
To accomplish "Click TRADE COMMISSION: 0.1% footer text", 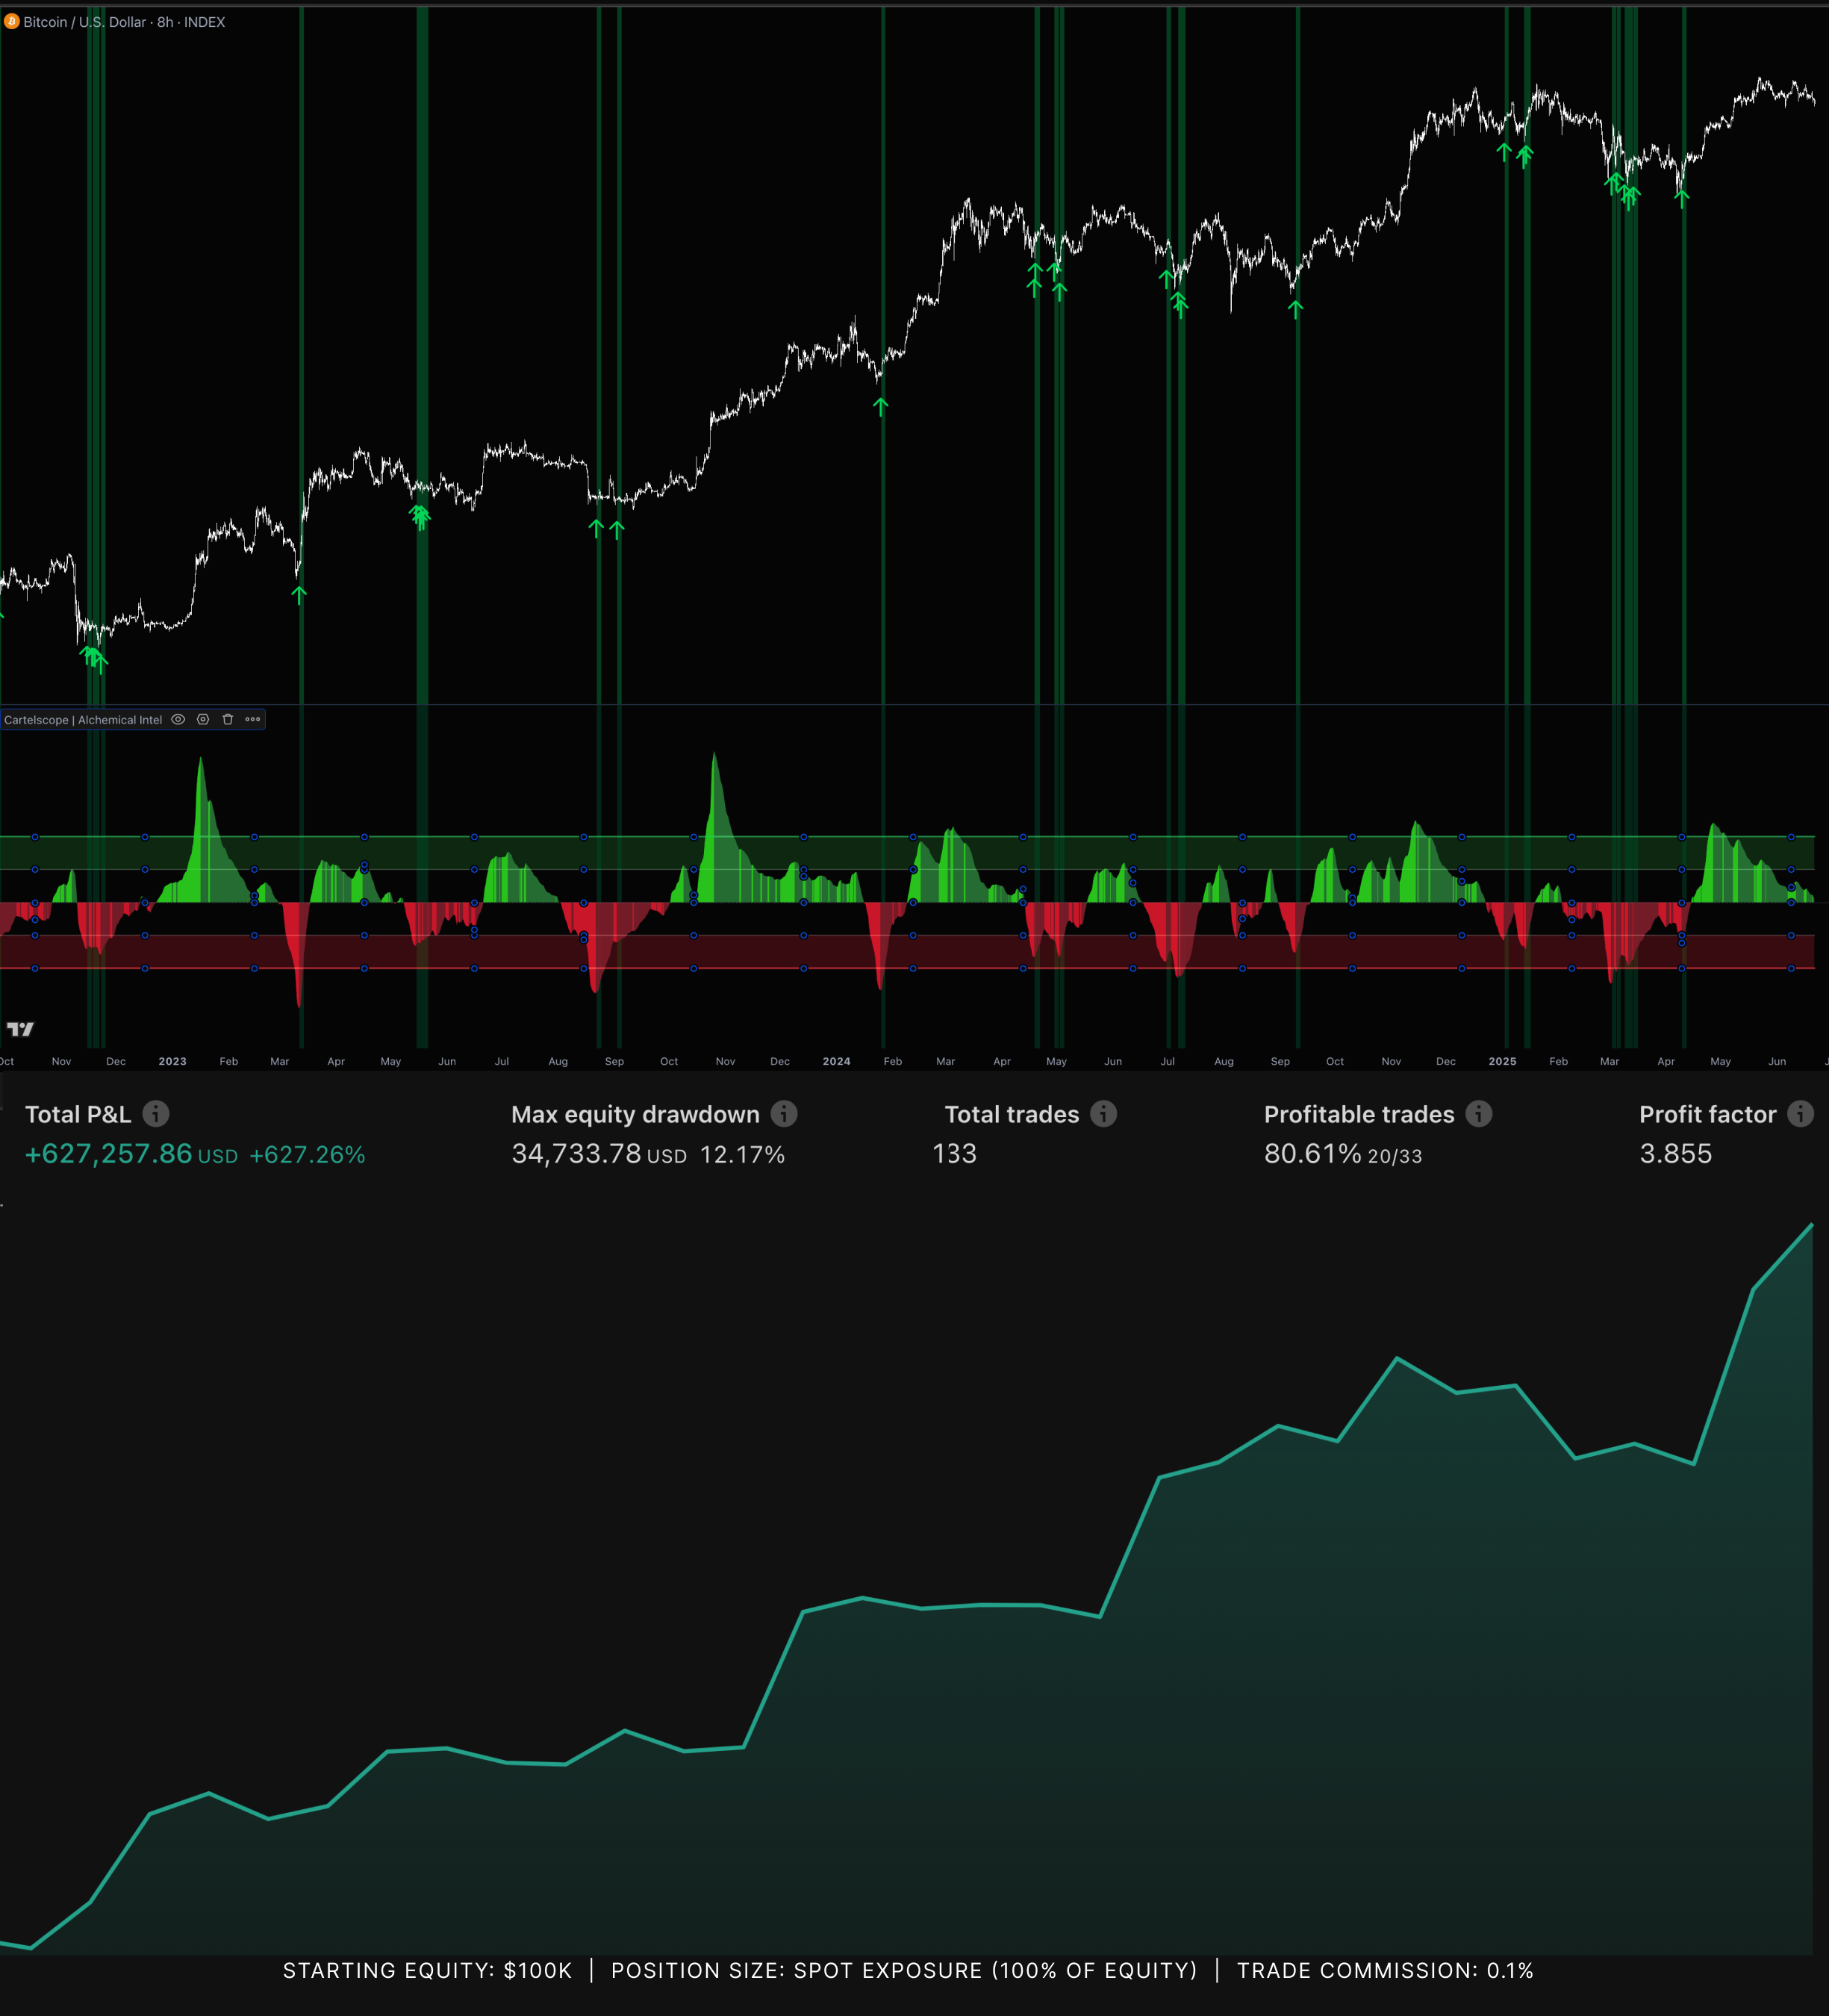I will 1385,1970.
